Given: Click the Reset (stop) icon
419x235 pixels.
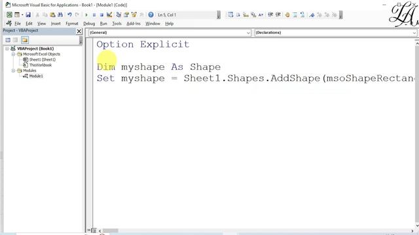Looking at the screenshot, I should click(101, 14).
